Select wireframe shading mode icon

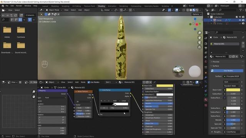[x=188, y=10]
